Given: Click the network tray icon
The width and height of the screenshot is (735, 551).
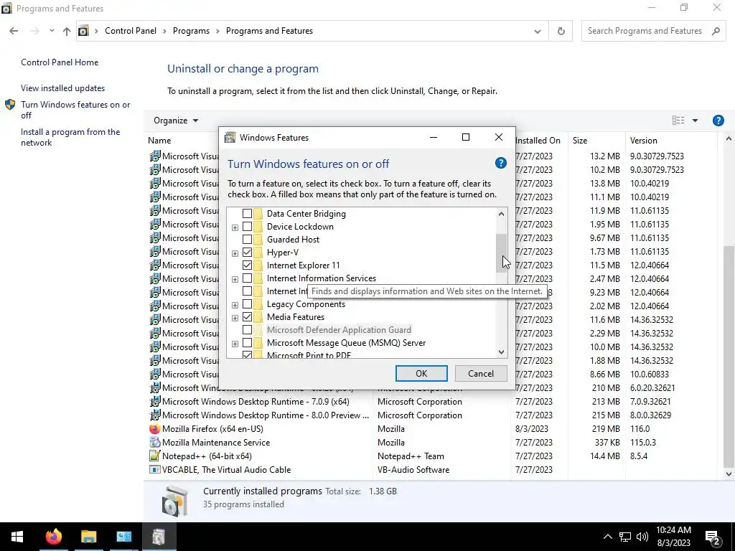Looking at the screenshot, I should [x=625, y=537].
